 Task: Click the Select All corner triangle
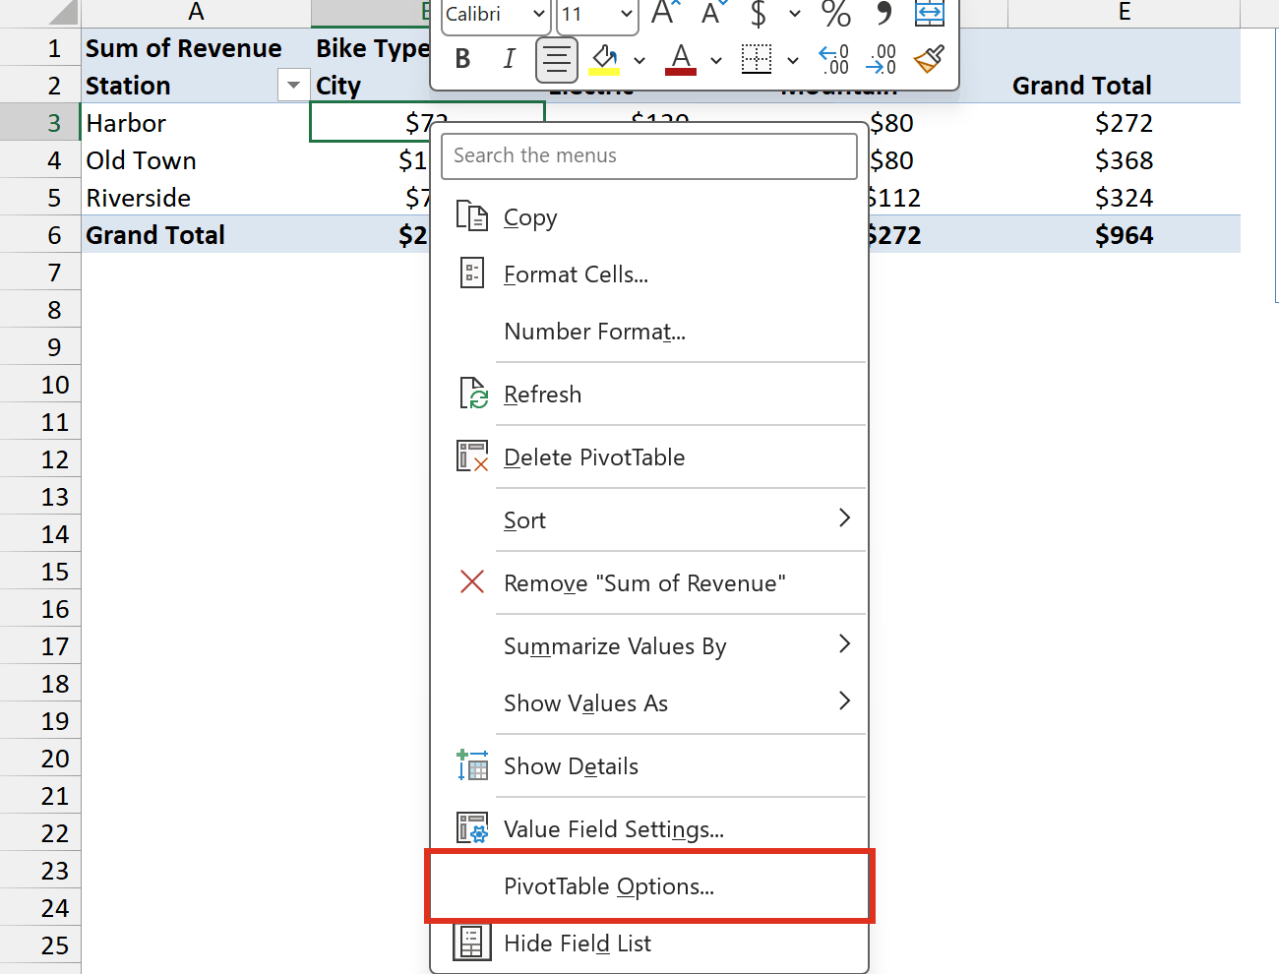[x=61, y=13]
